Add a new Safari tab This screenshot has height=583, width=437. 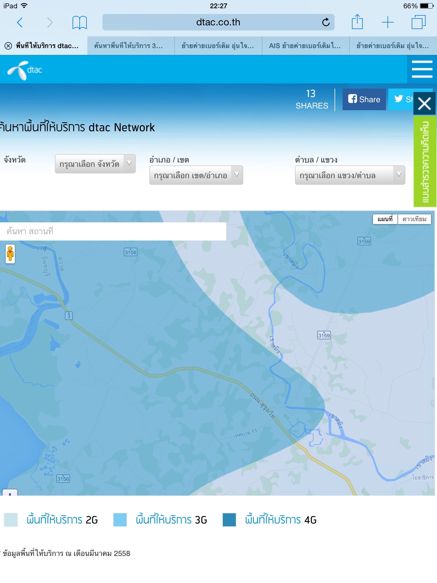[387, 22]
